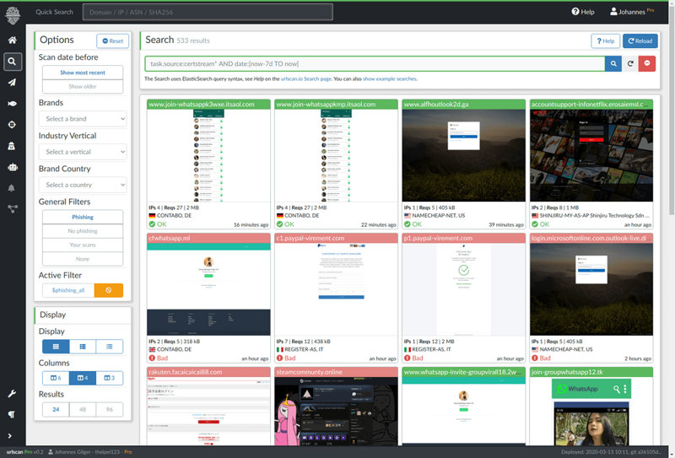Image resolution: width=675 pixels, height=458 pixels.
Task: Switch display to detailed list view
Action: tap(83, 347)
